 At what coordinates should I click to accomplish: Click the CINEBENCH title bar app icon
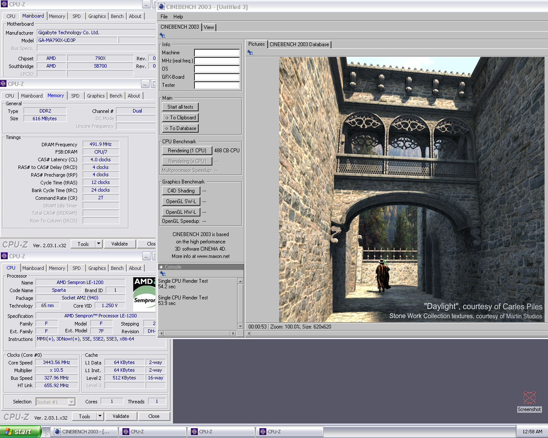[x=161, y=7]
